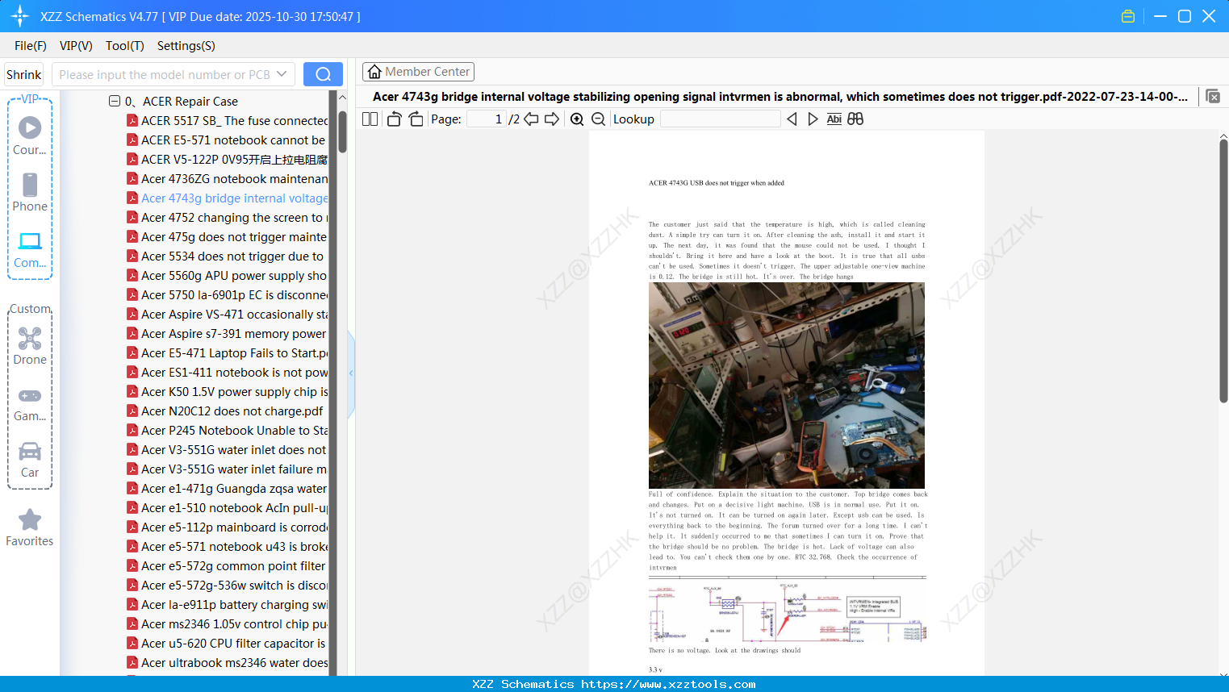
Task: Toggle the Abi match-case option
Action: click(x=834, y=119)
